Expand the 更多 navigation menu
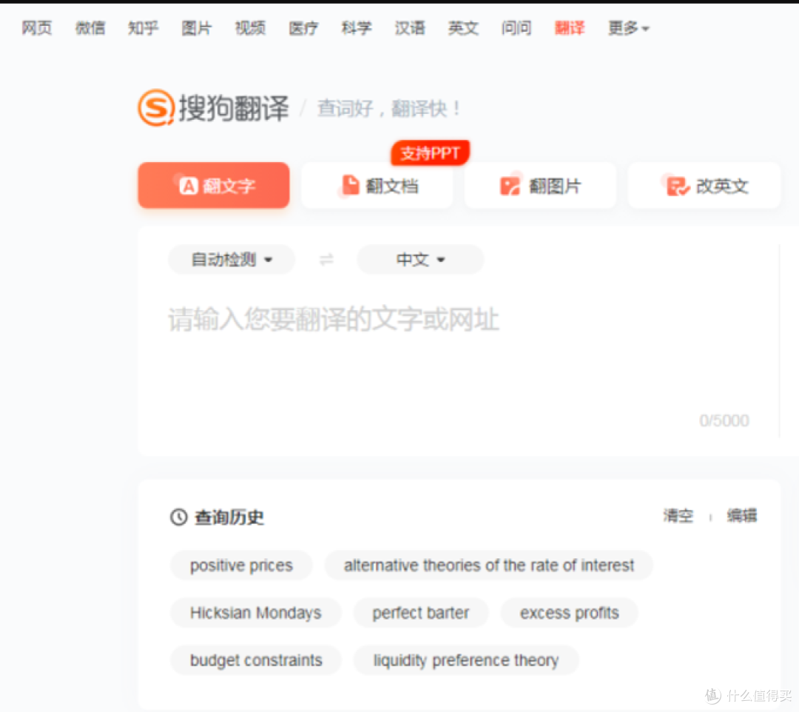Image resolution: width=799 pixels, height=712 pixels. pos(628,28)
